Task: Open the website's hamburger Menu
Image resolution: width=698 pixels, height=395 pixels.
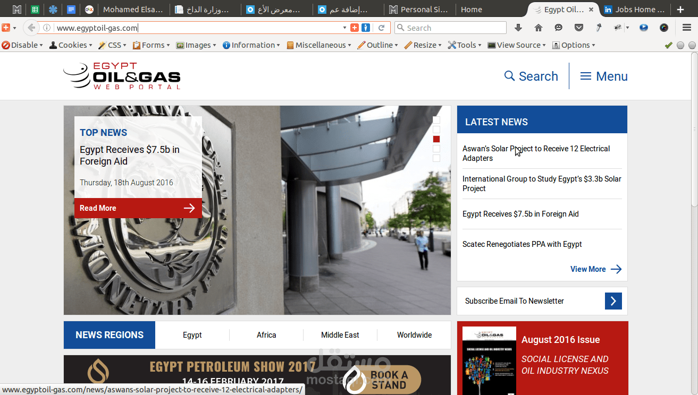Action: click(603, 76)
